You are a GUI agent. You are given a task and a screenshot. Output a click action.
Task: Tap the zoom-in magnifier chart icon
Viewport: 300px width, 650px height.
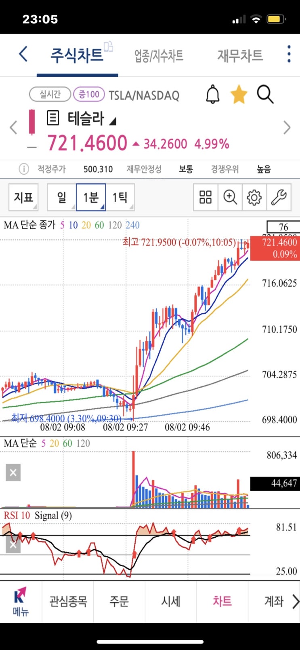[x=230, y=197]
